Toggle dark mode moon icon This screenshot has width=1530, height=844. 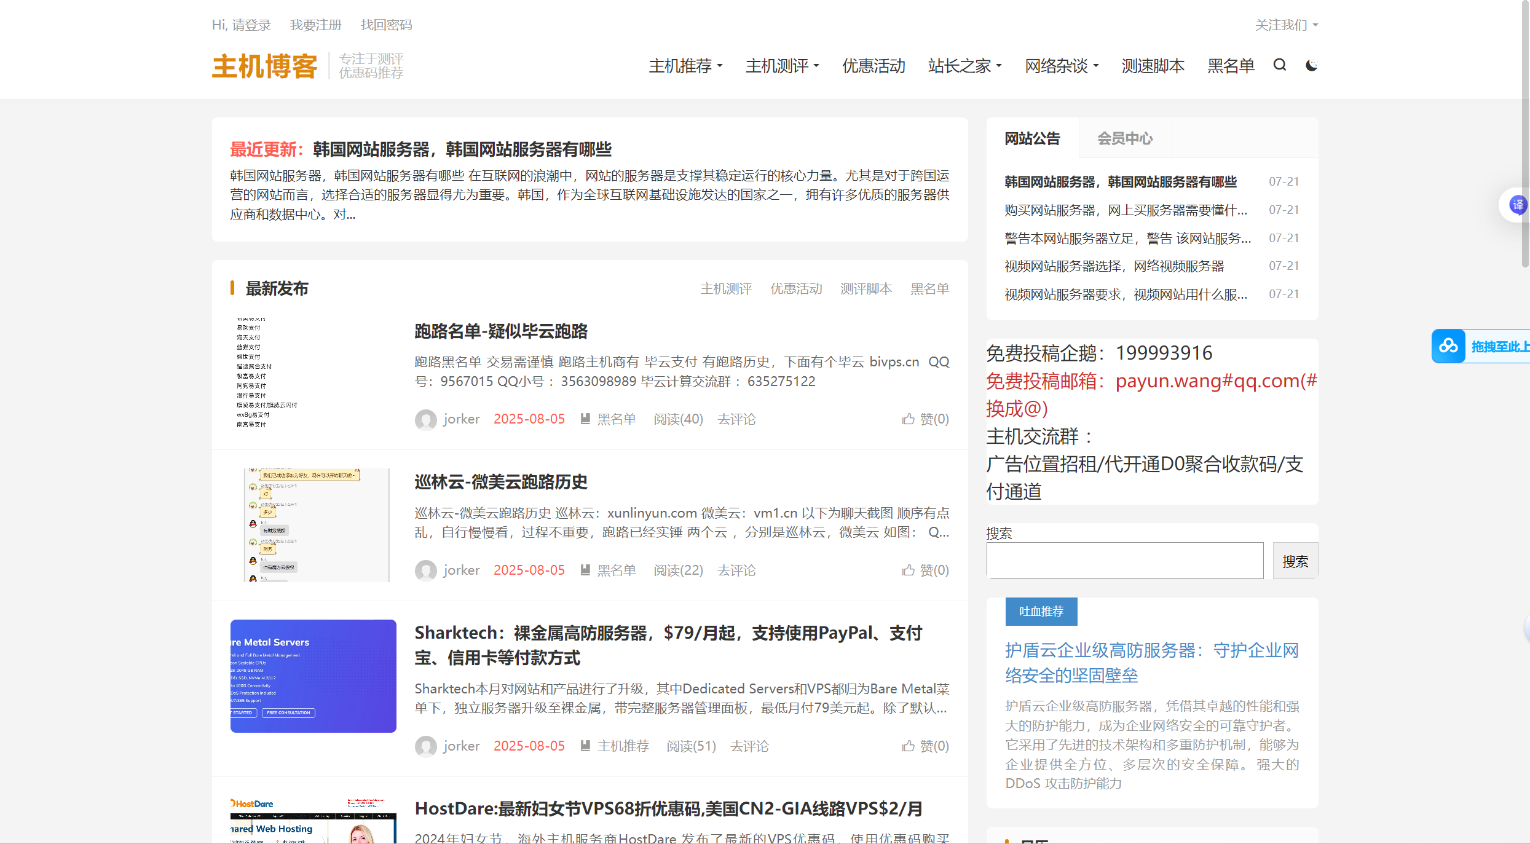click(x=1311, y=65)
